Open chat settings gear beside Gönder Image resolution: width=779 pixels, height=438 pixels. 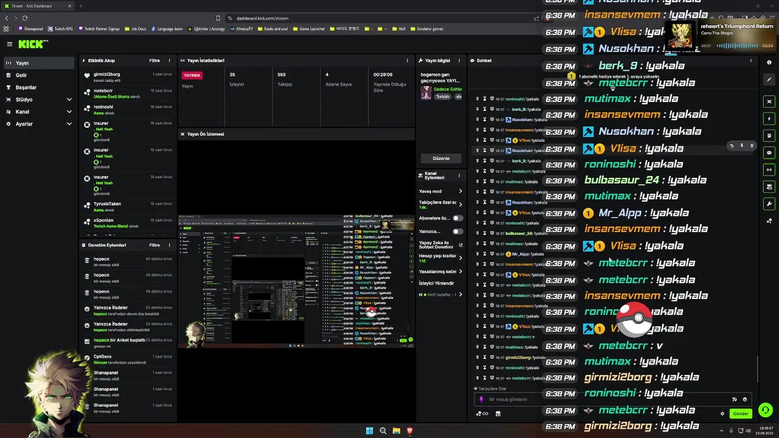point(722,414)
